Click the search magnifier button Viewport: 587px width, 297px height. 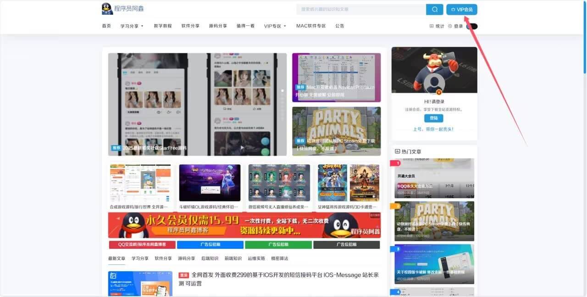pos(434,9)
